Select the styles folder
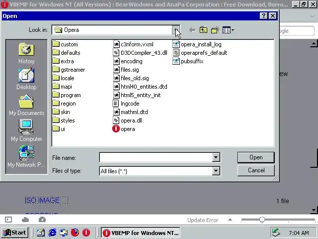This screenshot has height=239, width=318. (64, 120)
